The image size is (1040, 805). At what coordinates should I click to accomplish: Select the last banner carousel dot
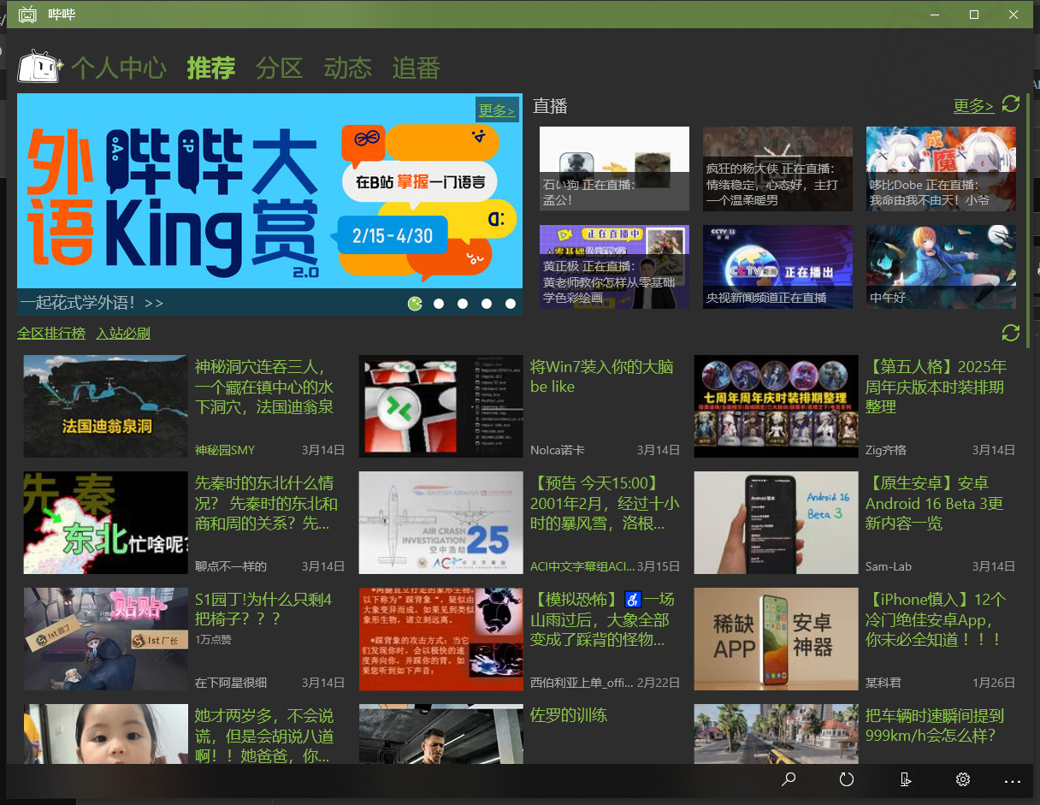[511, 304]
